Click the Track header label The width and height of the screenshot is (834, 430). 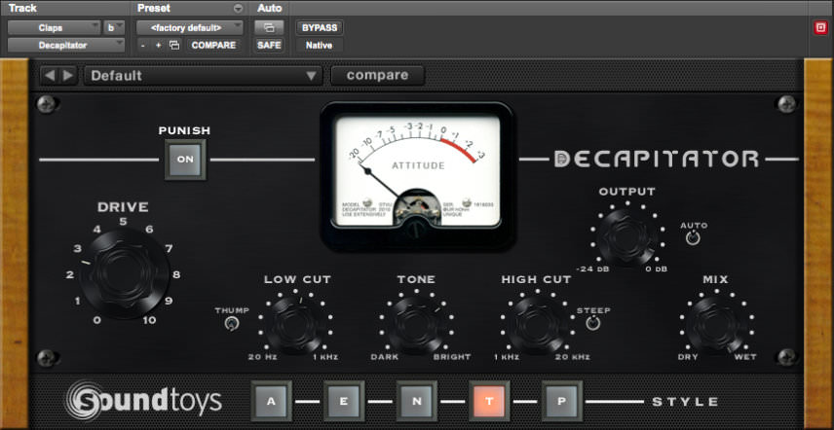click(x=22, y=9)
